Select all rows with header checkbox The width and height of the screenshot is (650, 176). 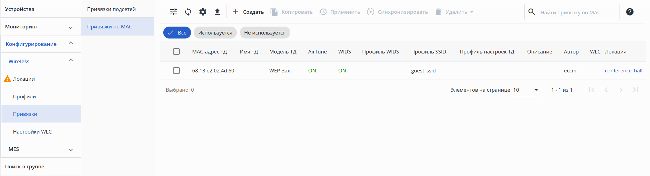176,52
